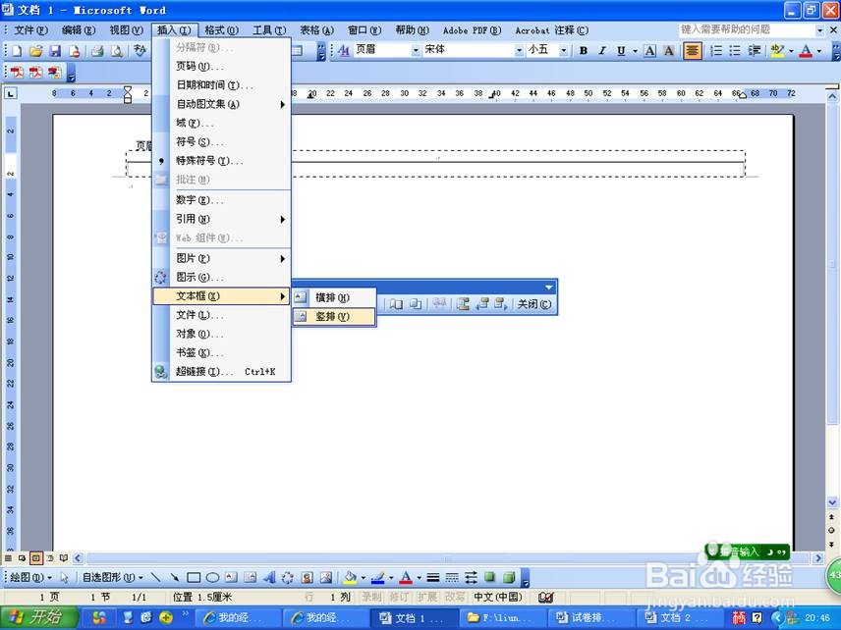Insert Clip Art from drawing toolbar

click(308, 577)
